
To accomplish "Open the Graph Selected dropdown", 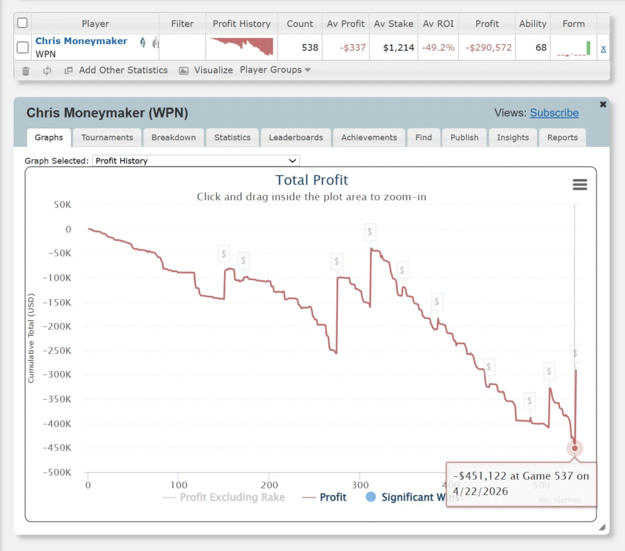I will click(x=195, y=161).
